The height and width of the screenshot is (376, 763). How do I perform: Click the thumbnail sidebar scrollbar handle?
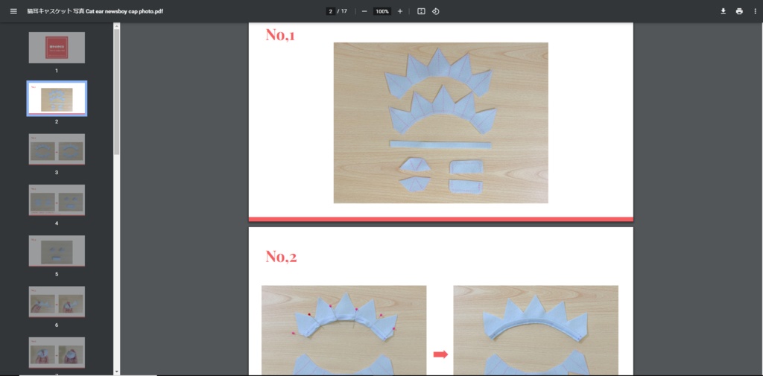117,92
